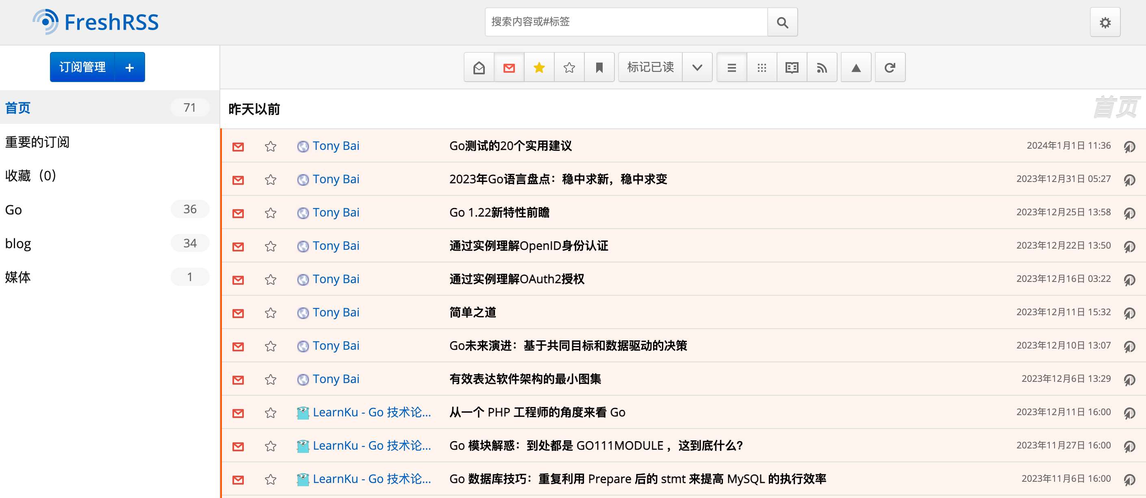Click in the 搜索内容或#标签 search field
Screen dimensions: 1146x498
coord(625,22)
